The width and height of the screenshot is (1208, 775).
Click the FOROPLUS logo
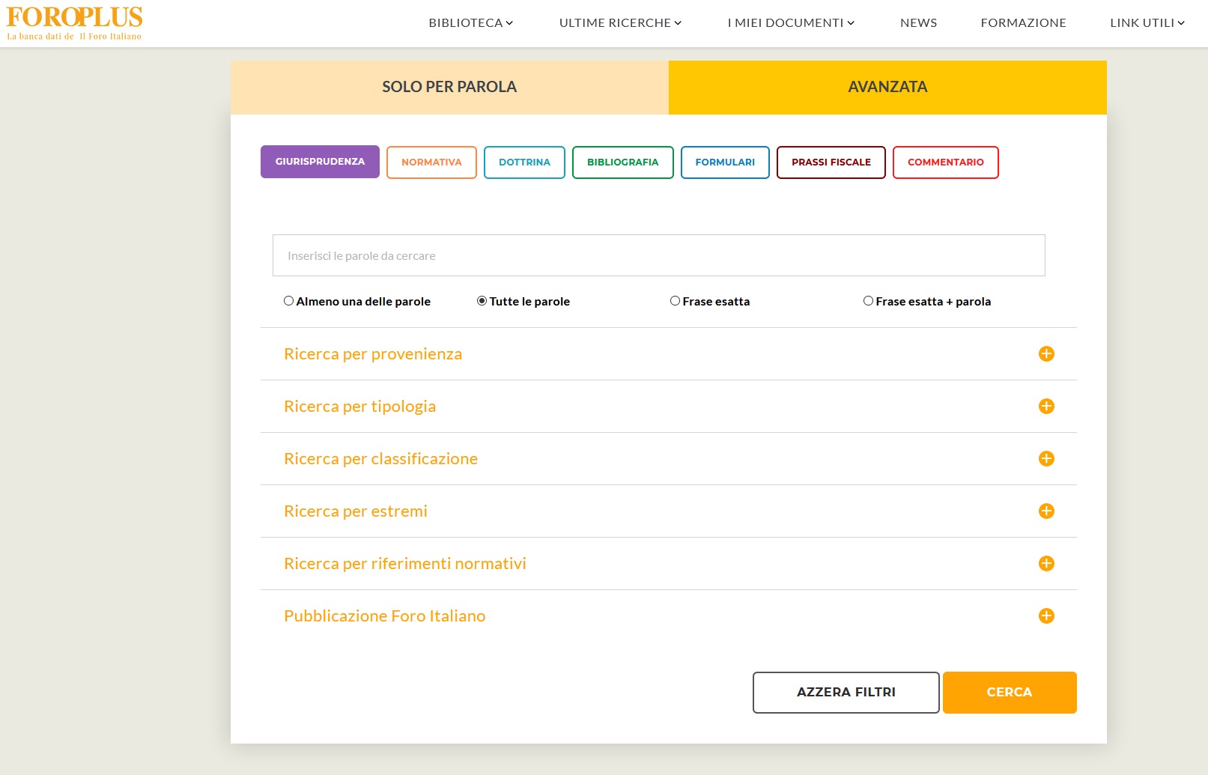(x=74, y=22)
